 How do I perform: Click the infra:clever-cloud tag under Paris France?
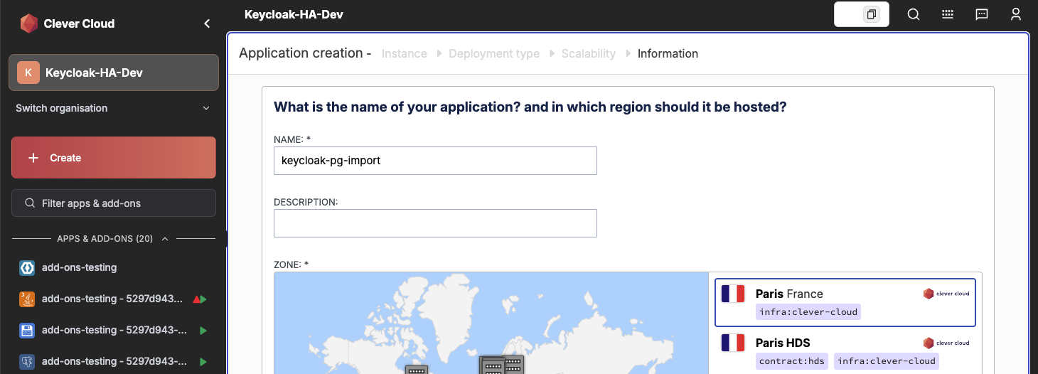(x=808, y=312)
